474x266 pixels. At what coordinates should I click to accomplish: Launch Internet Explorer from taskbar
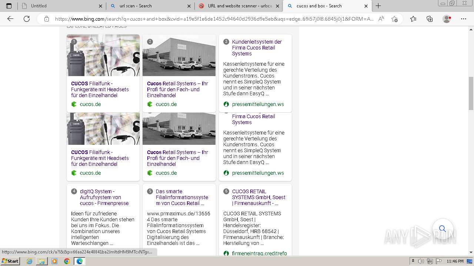30,261
